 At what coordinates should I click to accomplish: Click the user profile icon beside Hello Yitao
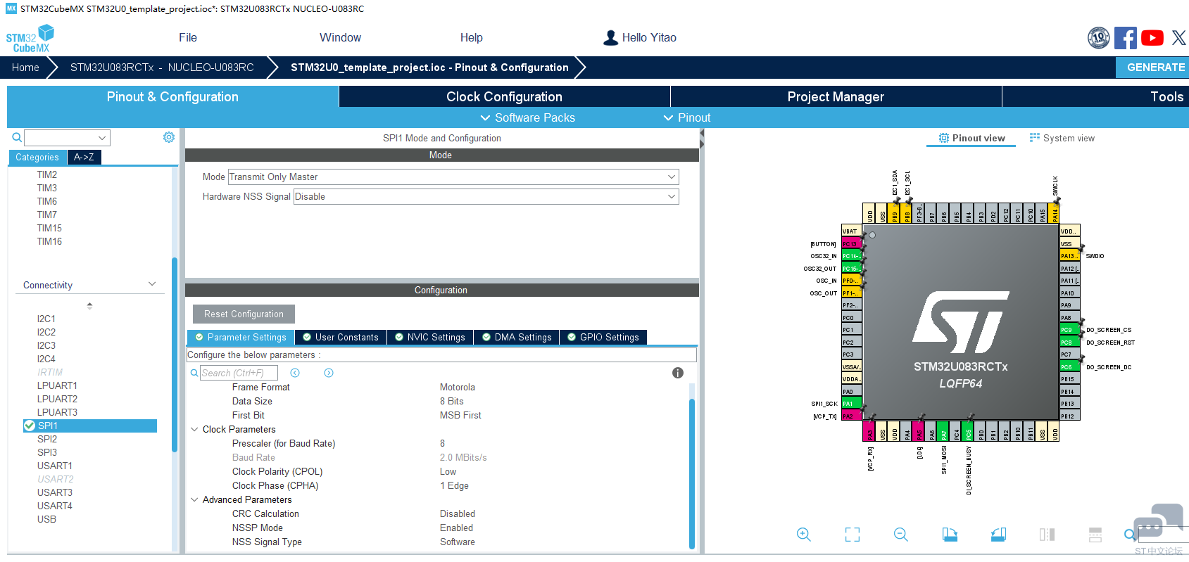click(x=610, y=38)
